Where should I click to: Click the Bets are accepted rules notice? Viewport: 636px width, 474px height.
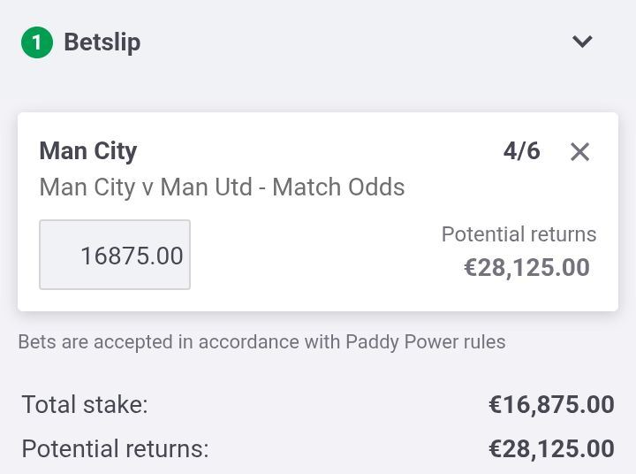click(261, 342)
